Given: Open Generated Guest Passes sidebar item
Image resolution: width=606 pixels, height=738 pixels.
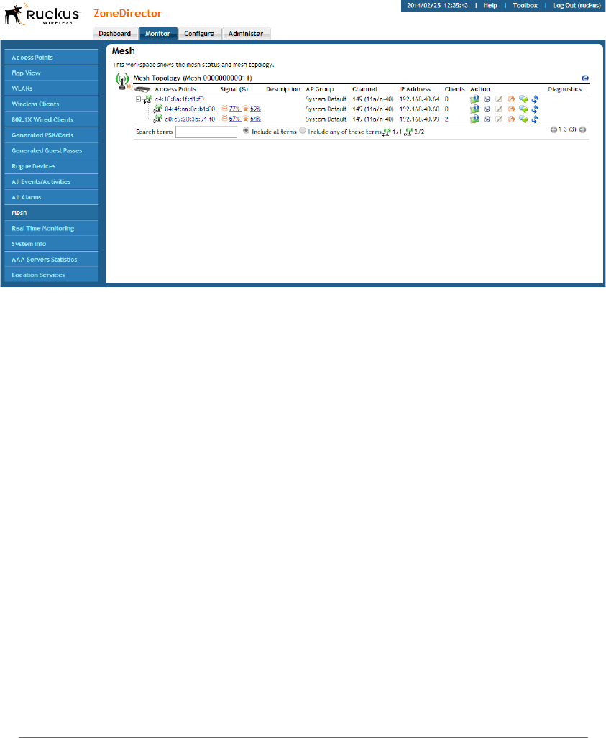Looking at the screenshot, I should click(x=51, y=150).
